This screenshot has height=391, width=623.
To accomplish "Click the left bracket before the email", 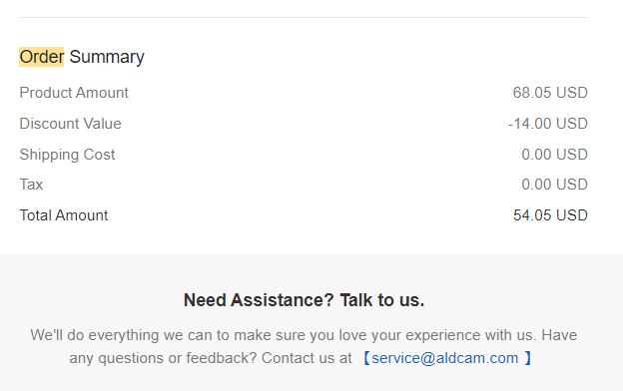I will click(x=366, y=358).
